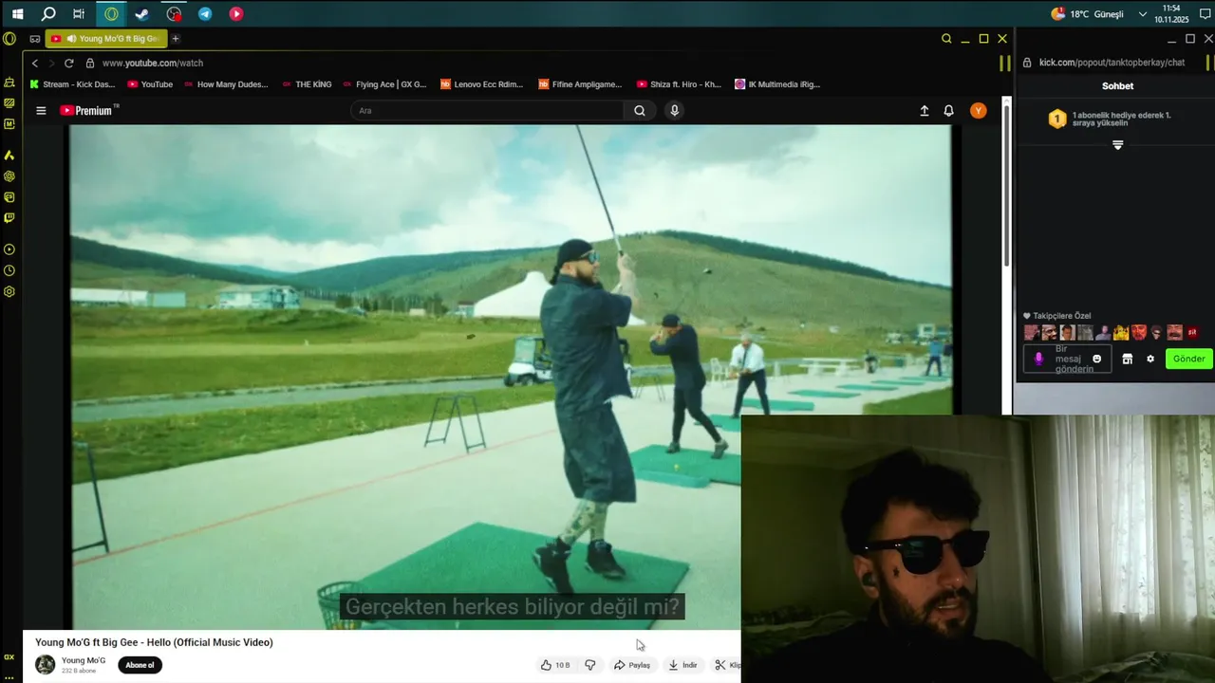1215x683 pixels.
Task: Show hidden system tray icons chevron
Action: tap(1143, 14)
